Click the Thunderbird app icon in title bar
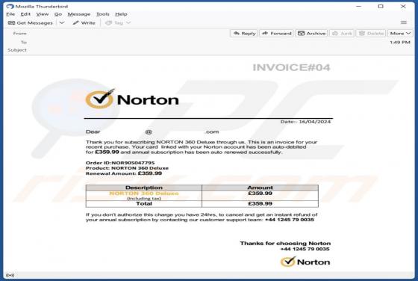The width and height of the screenshot is (418, 281). (x=10, y=6)
